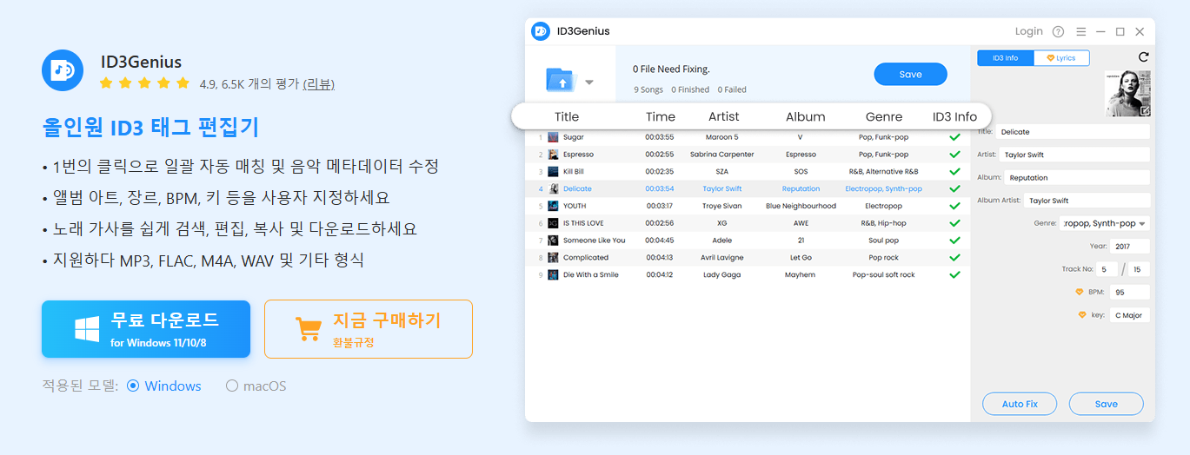Click the album cell Blue Neighbourhood
The image size is (1190, 455).
click(801, 206)
